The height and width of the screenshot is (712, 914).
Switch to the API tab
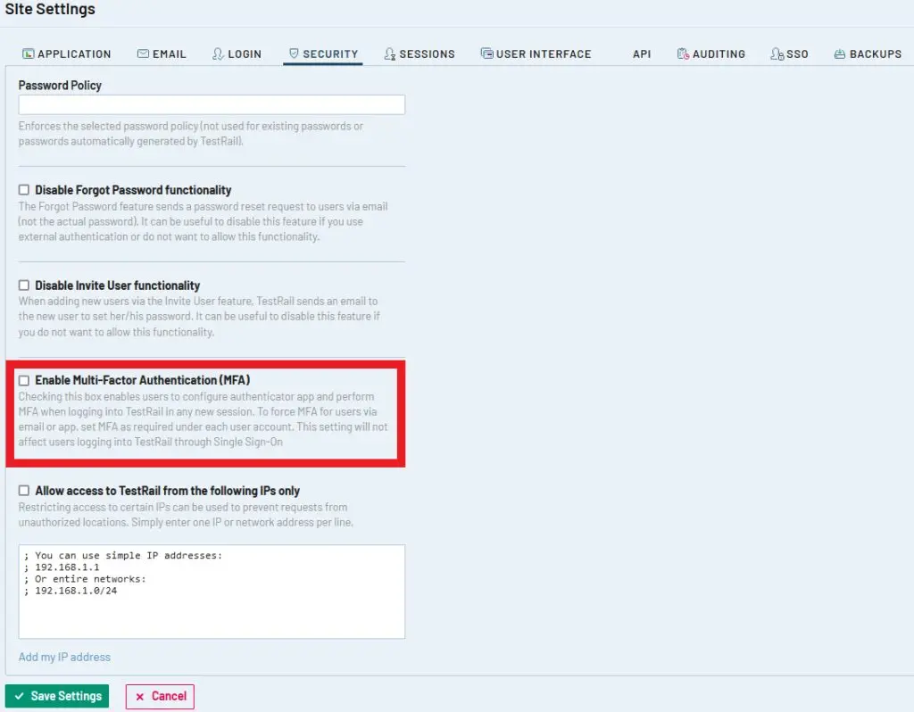pyautogui.click(x=642, y=54)
